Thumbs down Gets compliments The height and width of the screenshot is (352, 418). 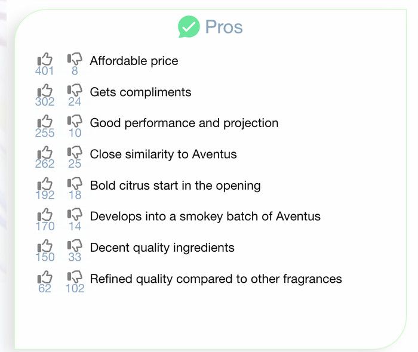click(75, 90)
